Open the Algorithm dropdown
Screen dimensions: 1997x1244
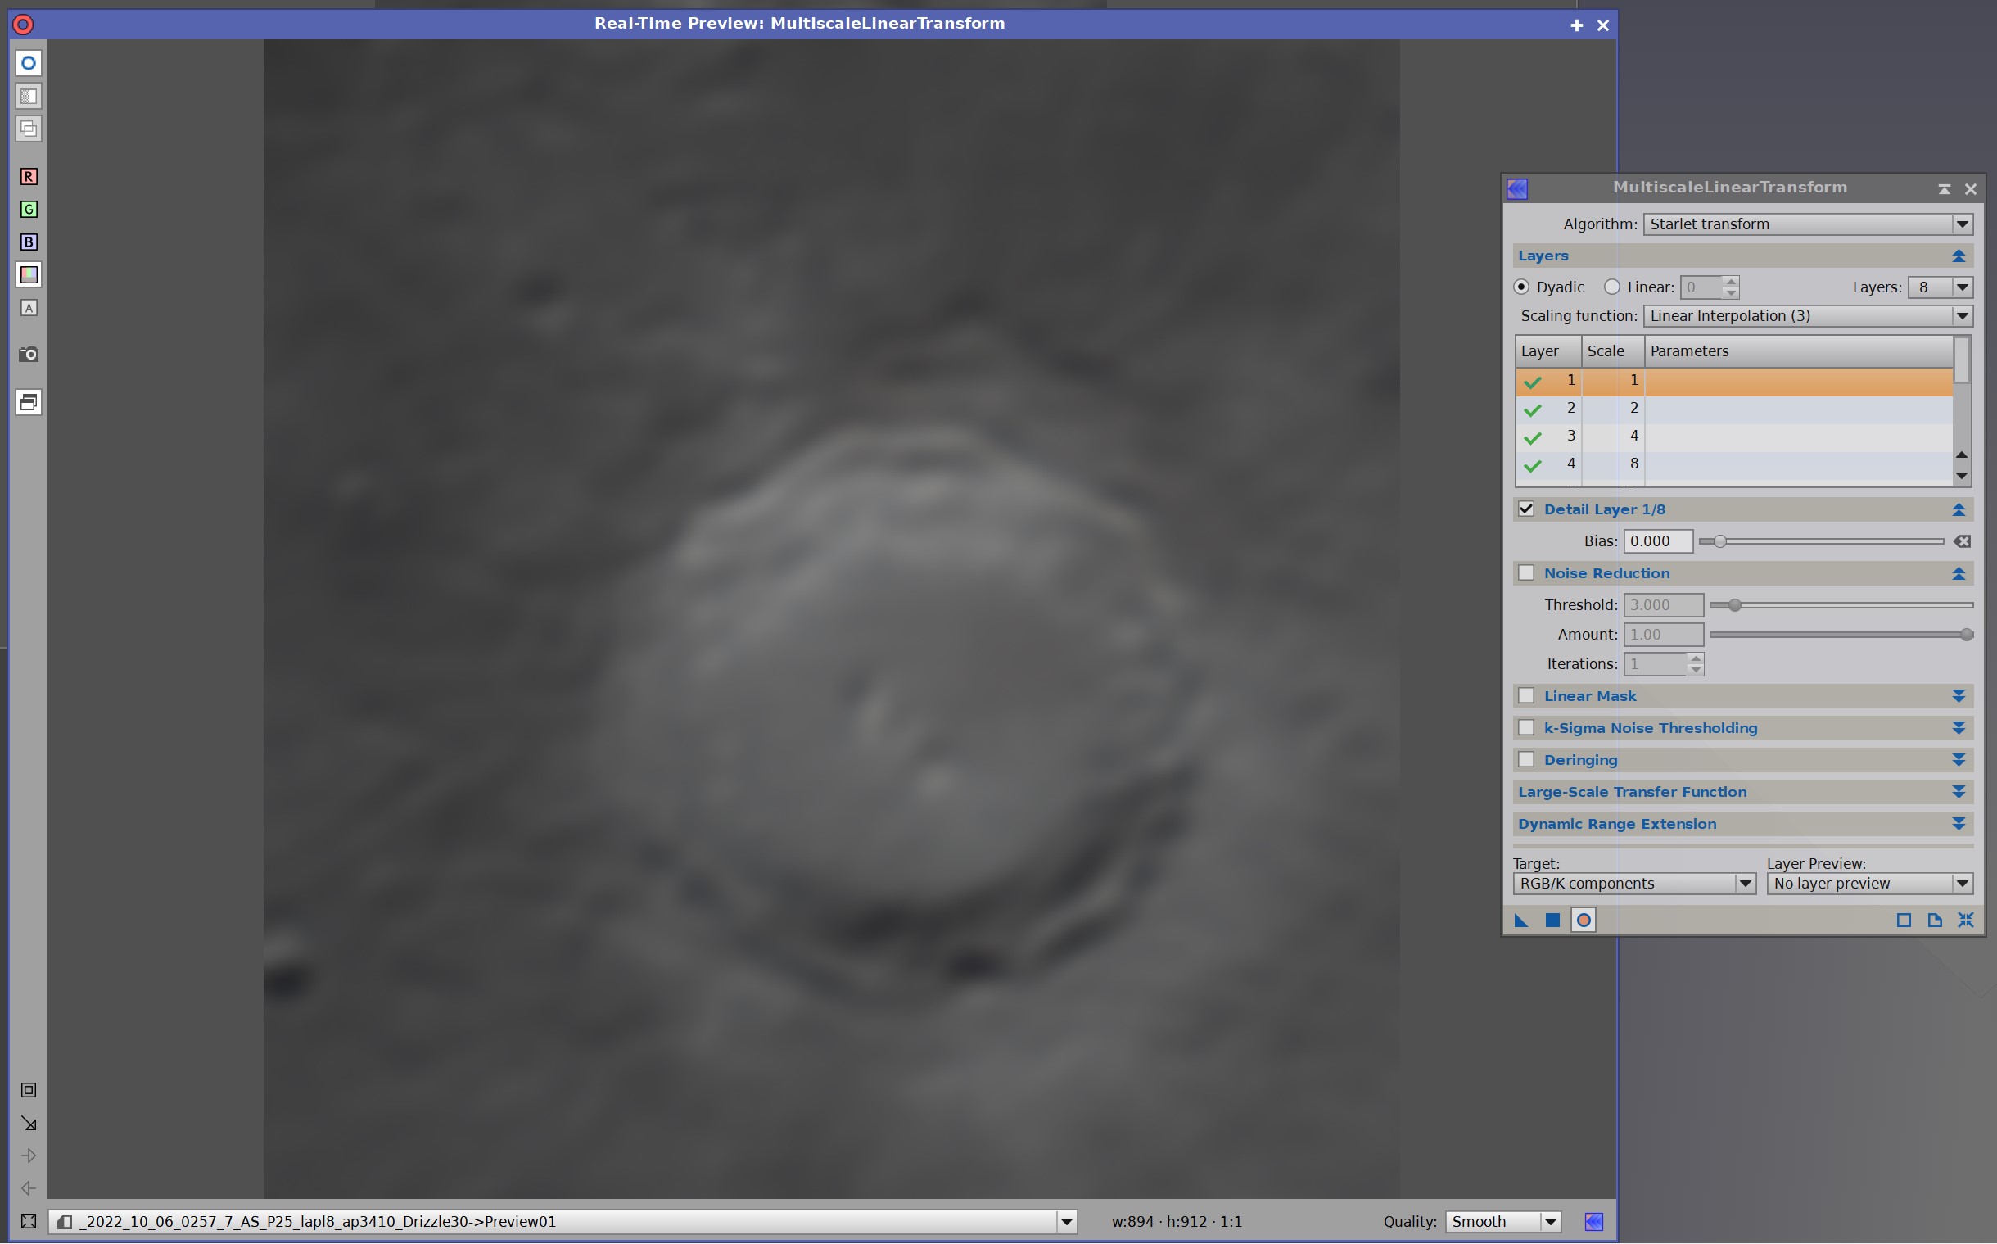(x=1808, y=224)
